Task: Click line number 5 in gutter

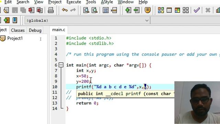Action: 56,60
